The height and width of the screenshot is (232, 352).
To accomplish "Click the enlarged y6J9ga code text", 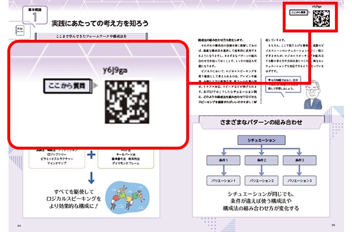I will [115, 70].
